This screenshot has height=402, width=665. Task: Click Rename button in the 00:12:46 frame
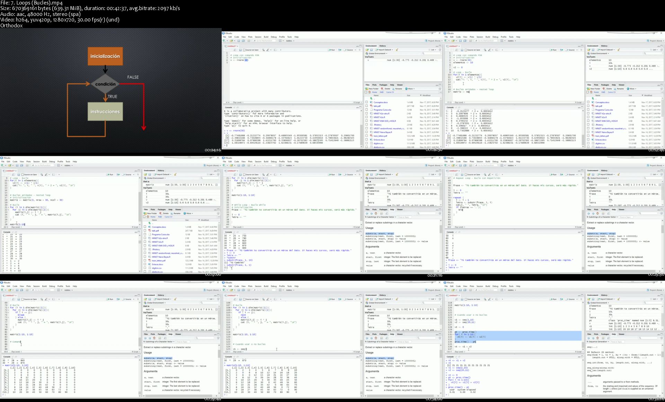coord(619,89)
